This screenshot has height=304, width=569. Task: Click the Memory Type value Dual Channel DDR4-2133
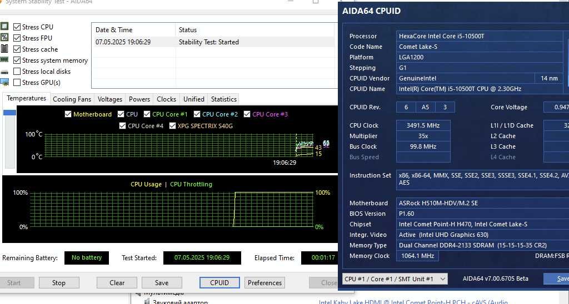pyautogui.click(x=483, y=245)
